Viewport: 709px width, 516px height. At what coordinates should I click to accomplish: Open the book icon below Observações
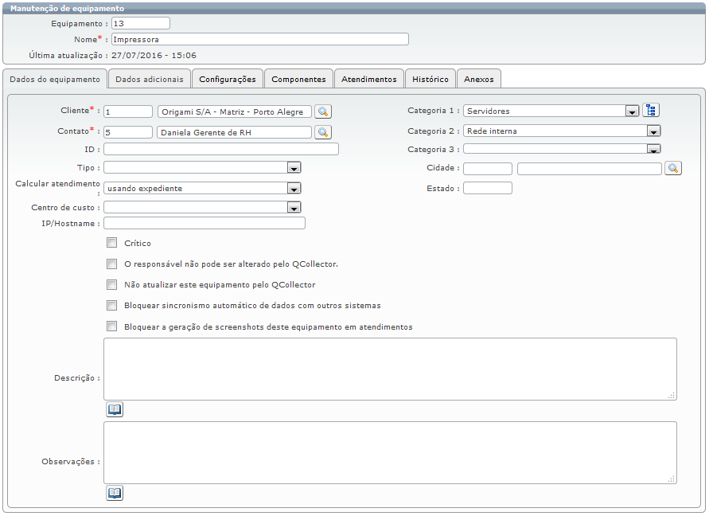click(115, 493)
